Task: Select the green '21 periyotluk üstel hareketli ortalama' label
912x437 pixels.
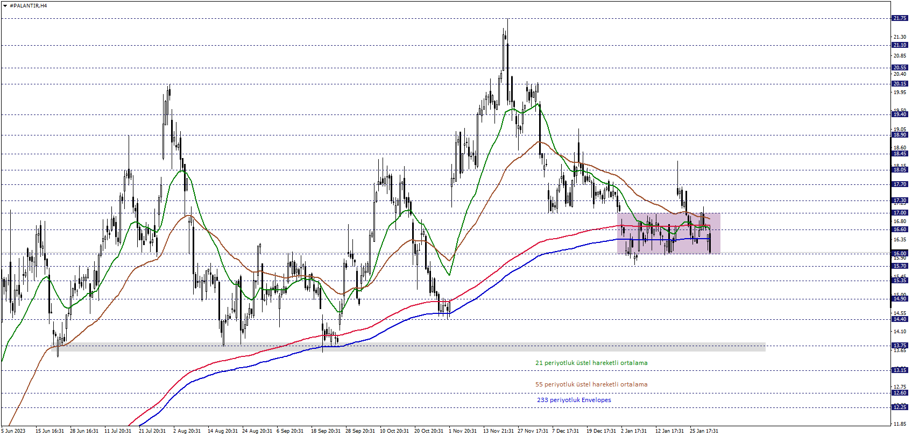Action: (591, 363)
